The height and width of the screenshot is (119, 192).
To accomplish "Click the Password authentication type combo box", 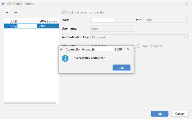I will point(139,37).
